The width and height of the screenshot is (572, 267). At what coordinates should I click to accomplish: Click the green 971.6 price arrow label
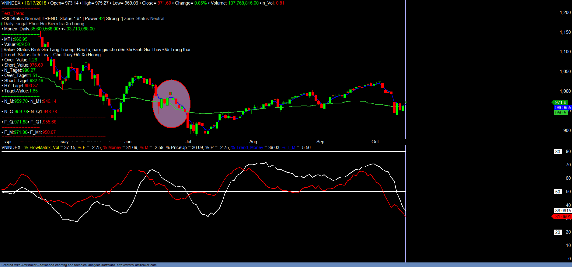click(560, 102)
